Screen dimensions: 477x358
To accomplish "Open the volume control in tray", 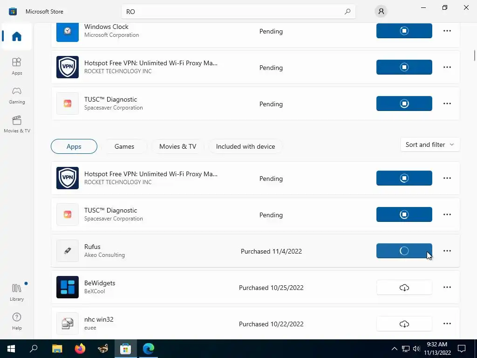I will (x=416, y=349).
